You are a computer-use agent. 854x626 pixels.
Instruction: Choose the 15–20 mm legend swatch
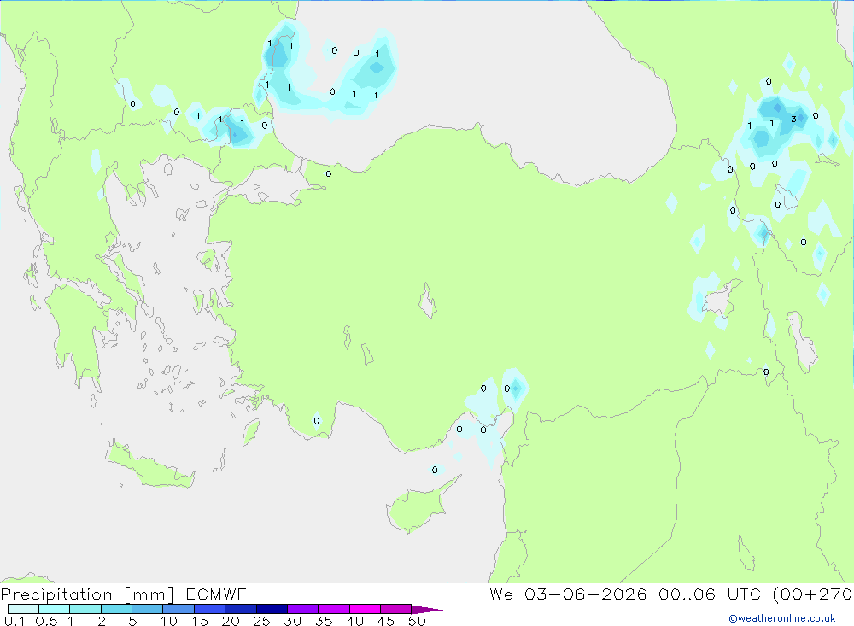click(x=210, y=609)
